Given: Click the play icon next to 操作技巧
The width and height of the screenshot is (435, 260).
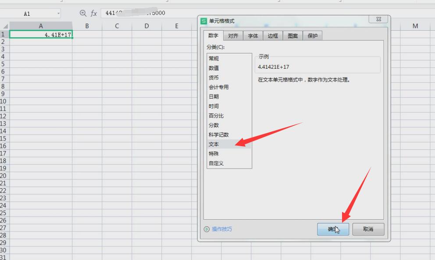Looking at the screenshot, I should tap(207, 229).
